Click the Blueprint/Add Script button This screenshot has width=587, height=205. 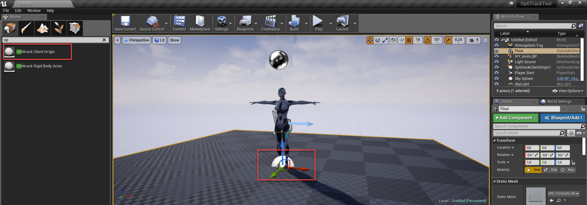pos(563,118)
